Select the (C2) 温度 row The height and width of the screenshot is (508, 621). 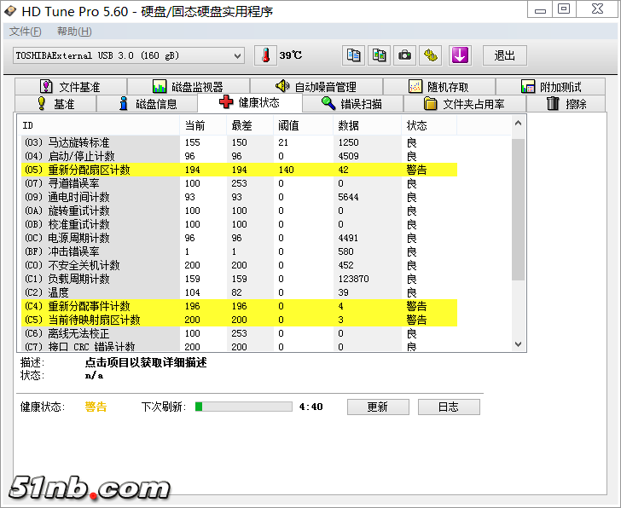(239, 292)
